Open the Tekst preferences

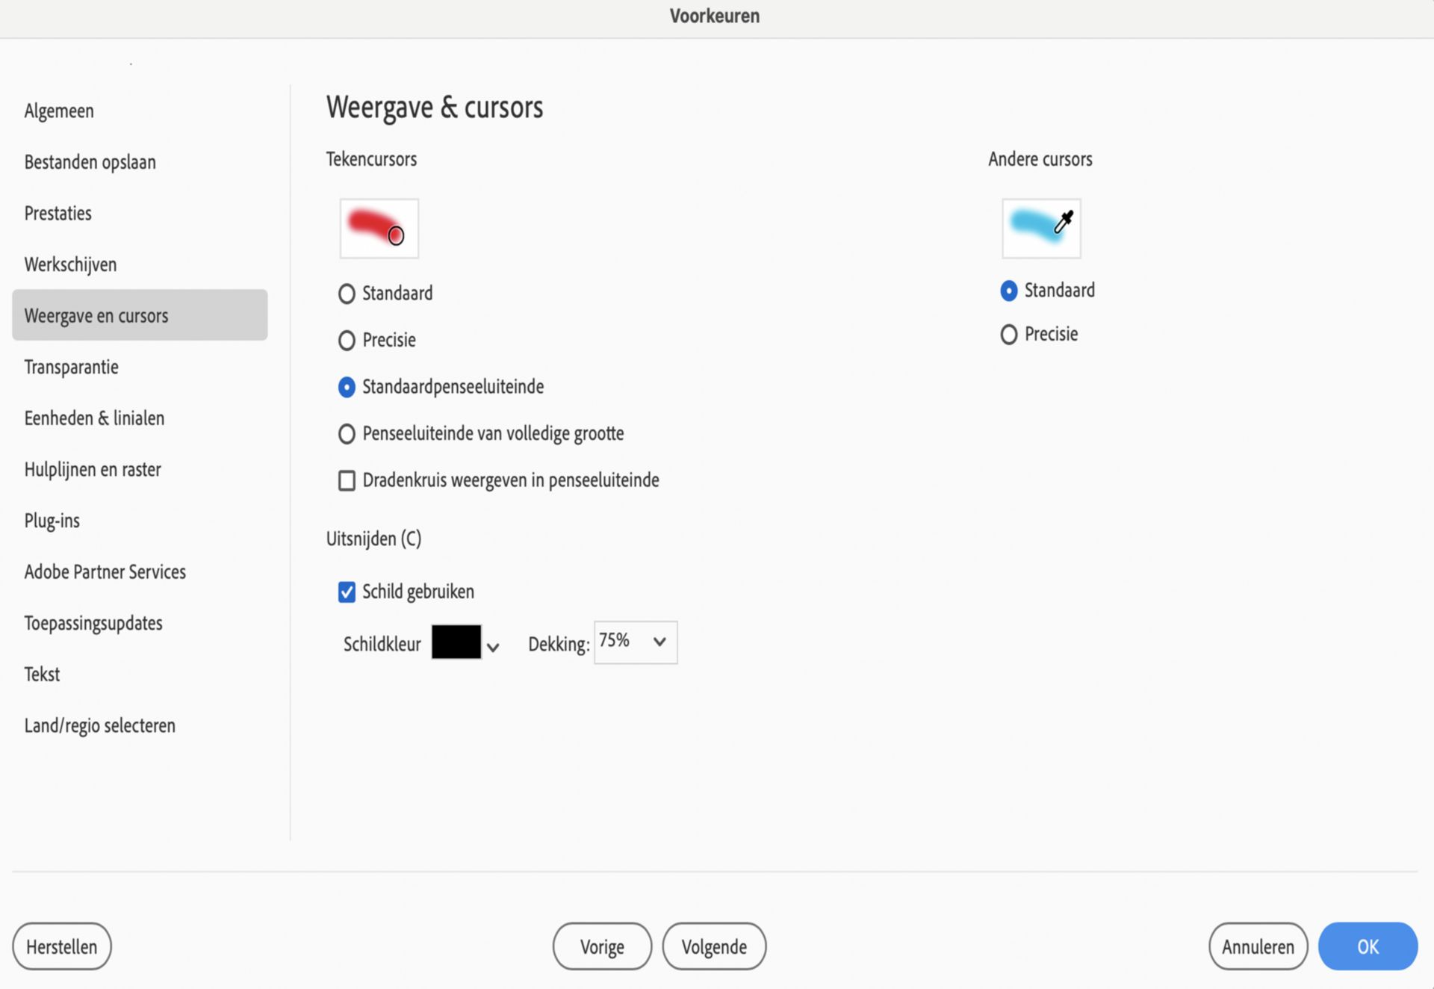tap(140, 674)
